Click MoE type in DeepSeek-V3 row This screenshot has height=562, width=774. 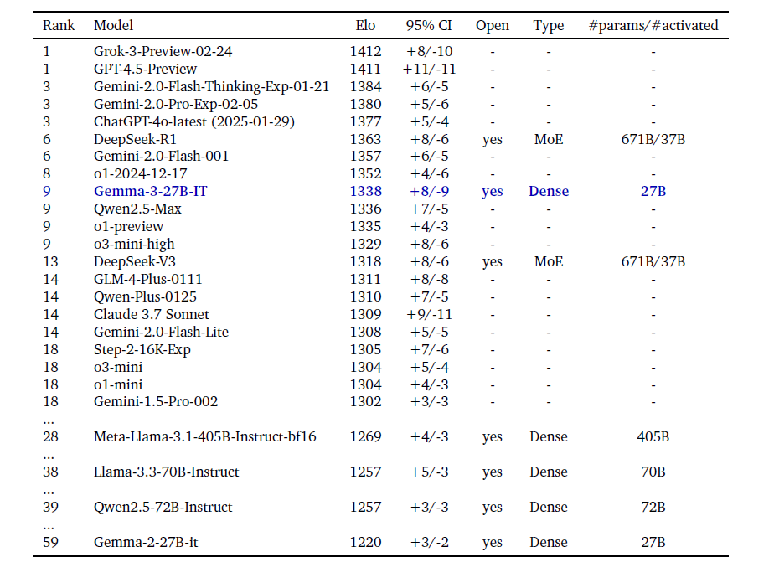click(549, 261)
